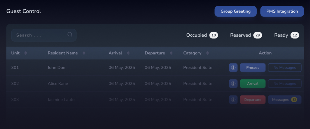Filter by Reserved status count
This screenshot has width=310, height=129.
[246, 35]
